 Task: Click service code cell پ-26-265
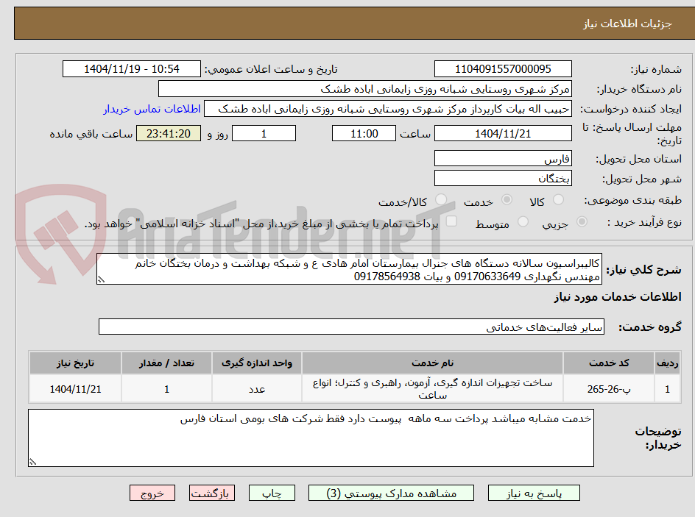(x=609, y=389)
